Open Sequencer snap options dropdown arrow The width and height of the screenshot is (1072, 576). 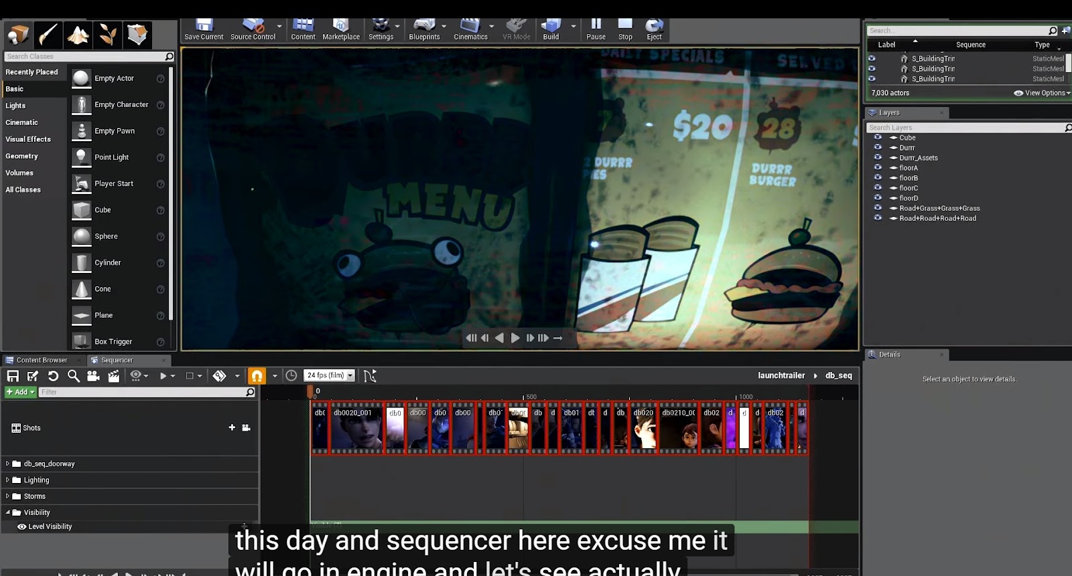[275, 376]
